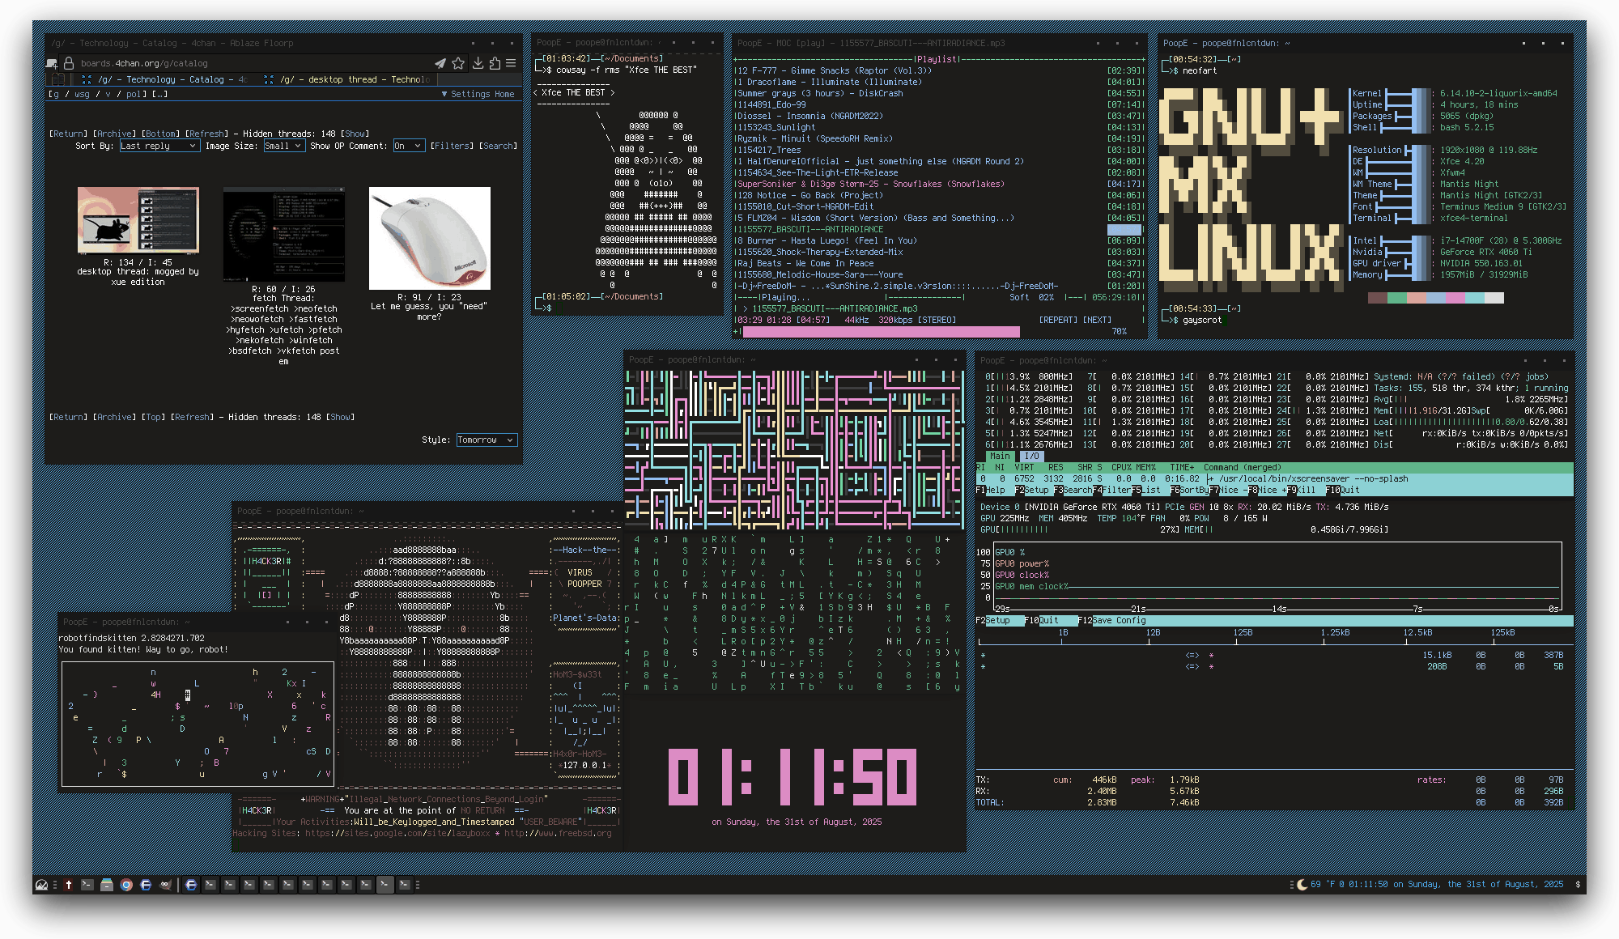The height and width of the screenshot is (939, 1619).
Task: Click the padlock site-info icon
Action: [x=69, y=63]
